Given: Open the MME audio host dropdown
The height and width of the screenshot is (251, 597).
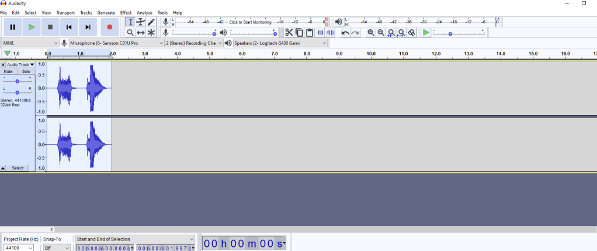Looking at the screenshot, I should (29, 43).
